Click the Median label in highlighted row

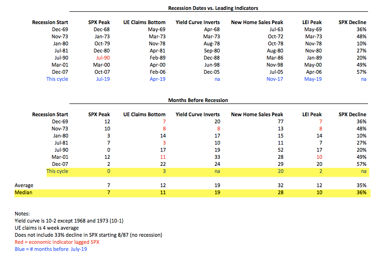tap(23, 192)
